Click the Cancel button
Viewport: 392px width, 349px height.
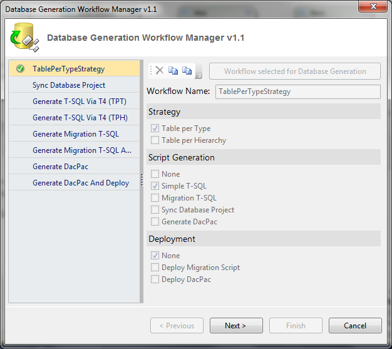click(355, 325)
